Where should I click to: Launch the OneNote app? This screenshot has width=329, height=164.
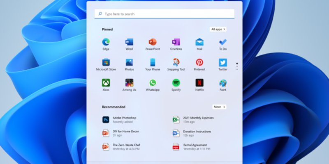click(x=176, y=42)
